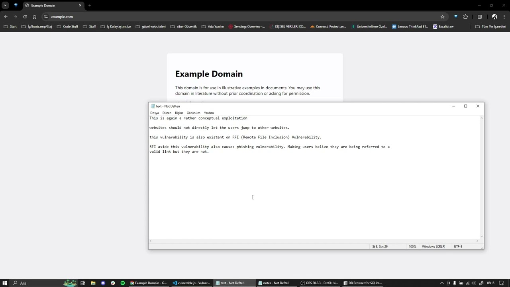Show hidden system tray icons

[441, 283]
